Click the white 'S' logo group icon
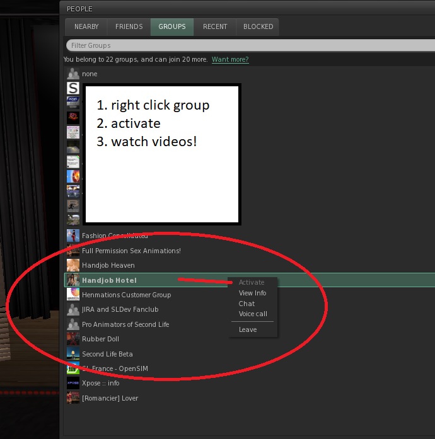435x439 pixels. point(73,88)
